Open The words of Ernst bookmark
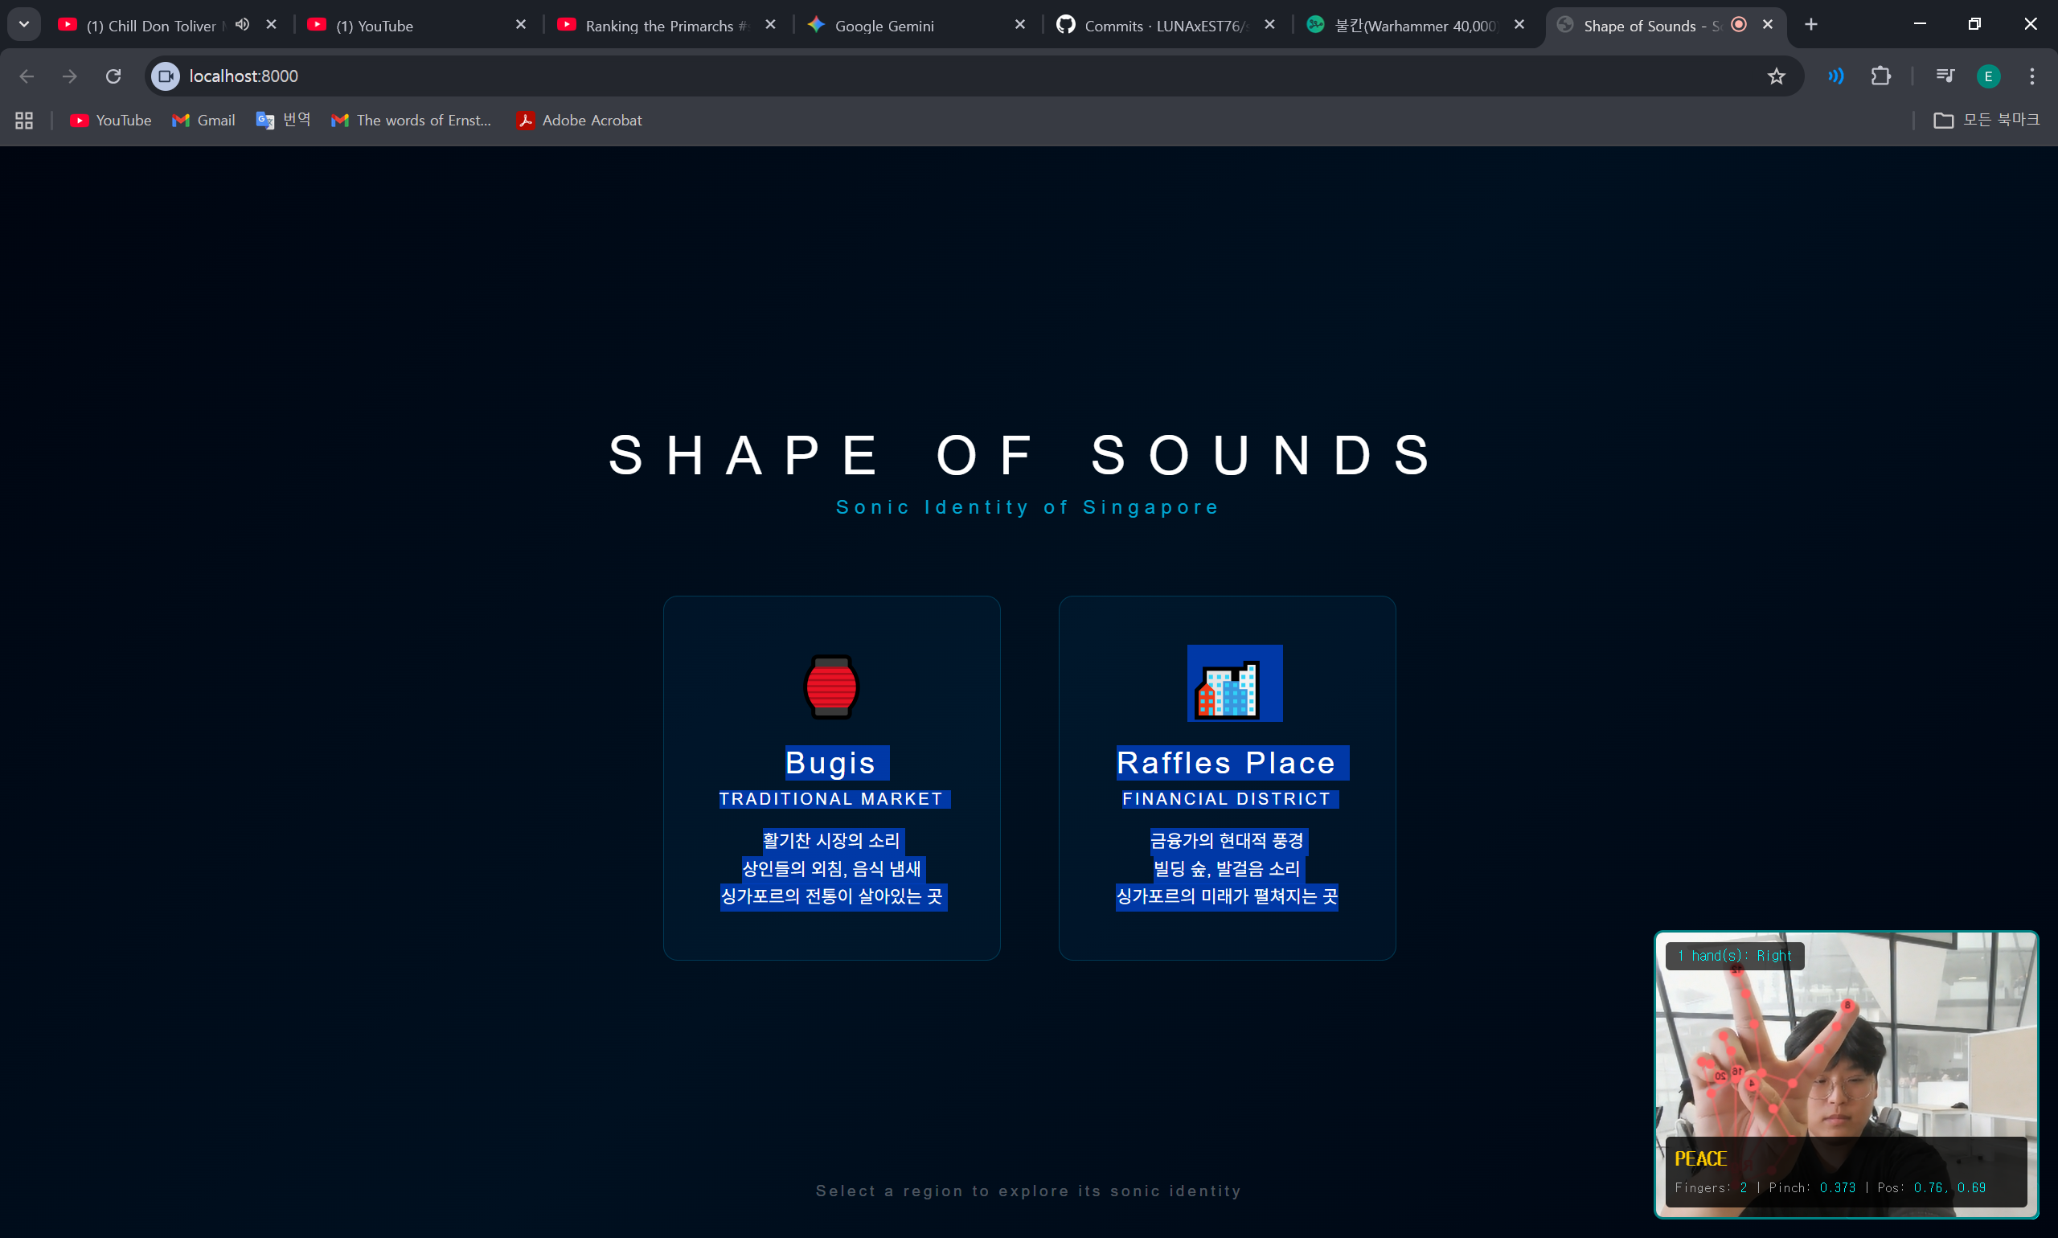 tap(412, 121)
